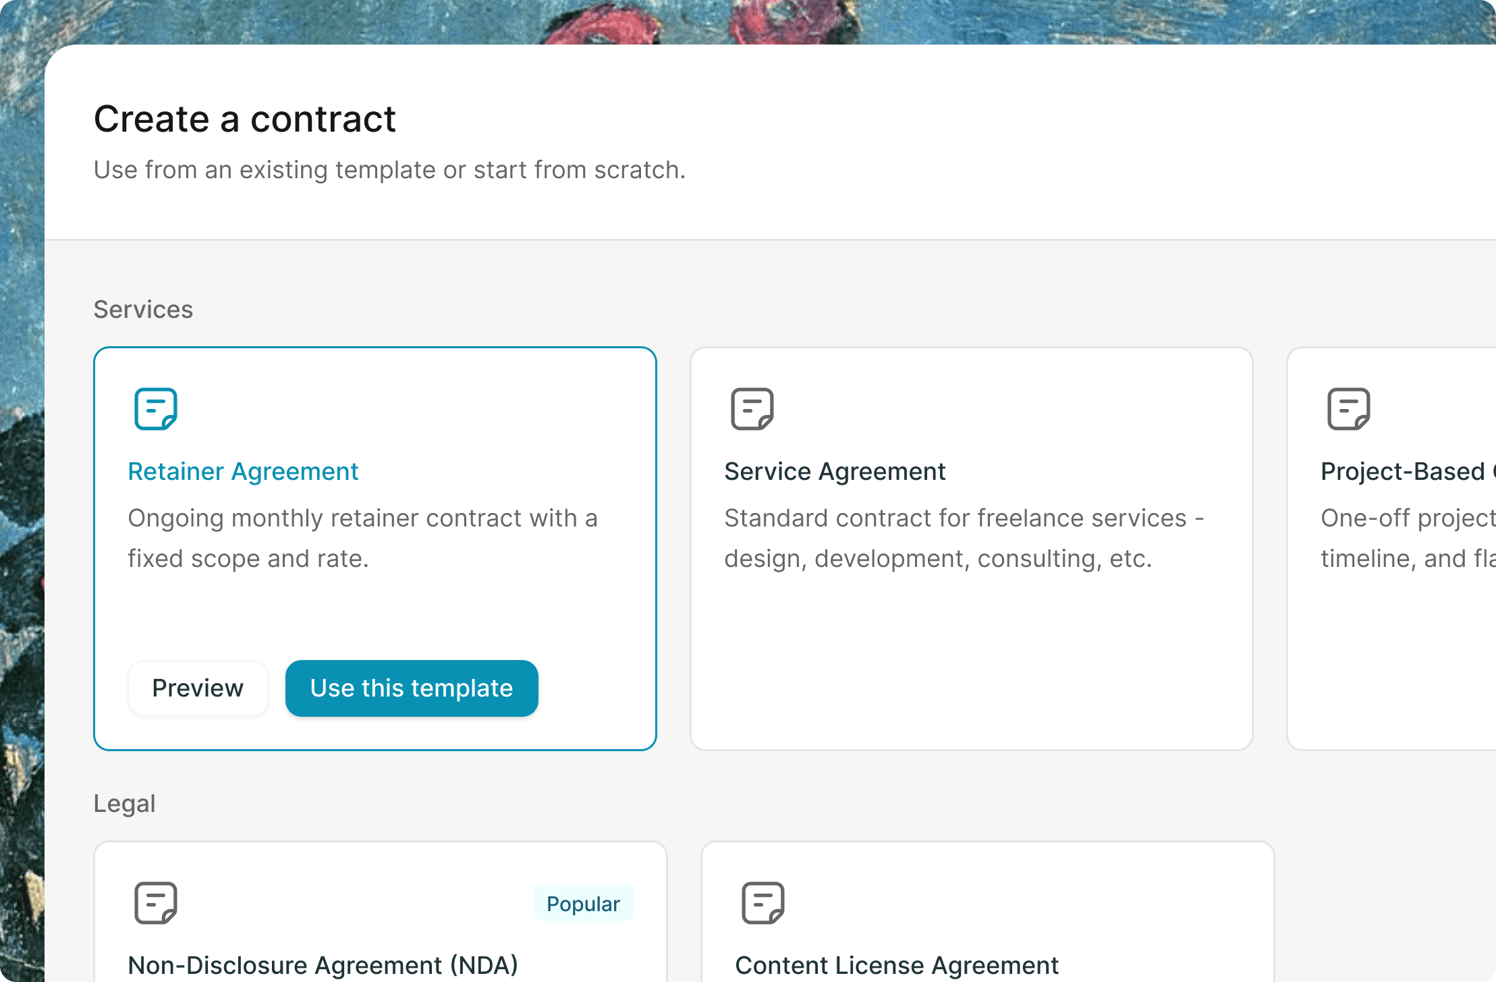Click the Non-Disclosure Agreement document icon
Viewport: 1496px width, 982px height.
tap(156, 903)
